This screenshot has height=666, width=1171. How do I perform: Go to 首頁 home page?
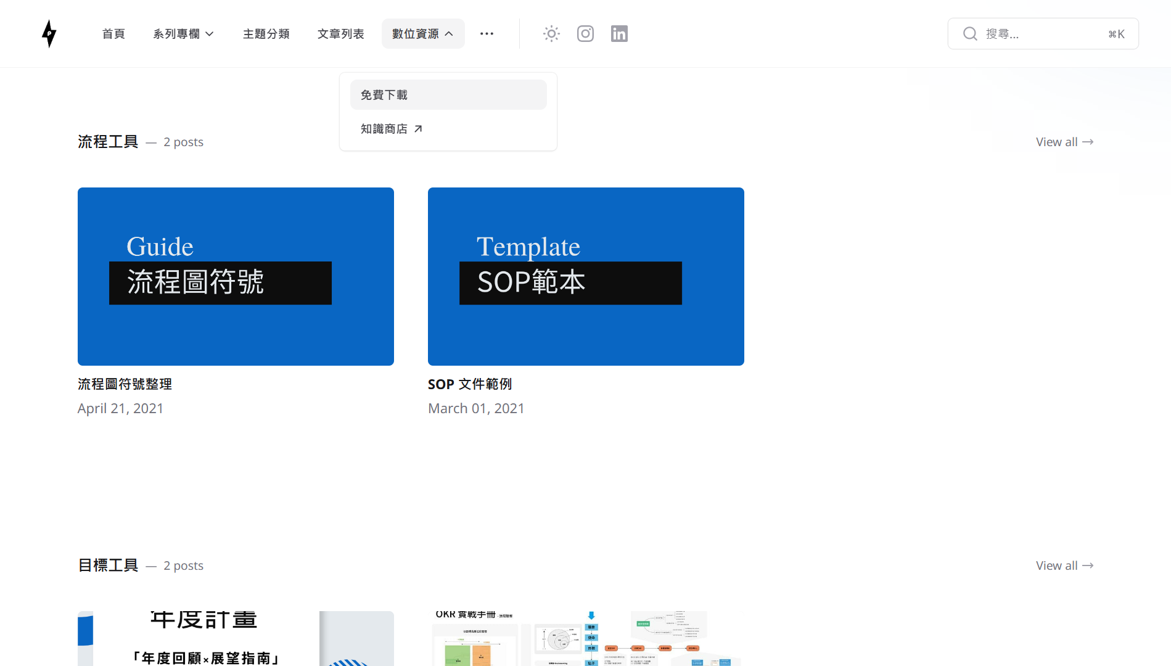click(x=113, y=34)
